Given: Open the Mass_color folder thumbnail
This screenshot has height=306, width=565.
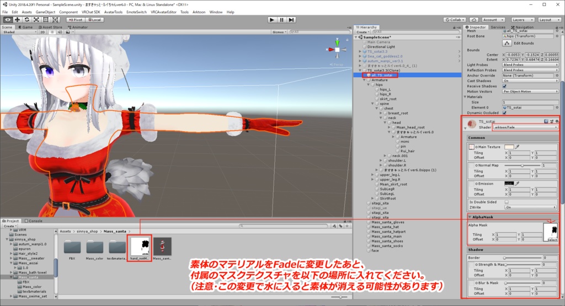Looking at the screenshot, I should [94, 248].
